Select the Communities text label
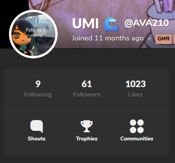 pyautogui.click(x=137, y=139)
